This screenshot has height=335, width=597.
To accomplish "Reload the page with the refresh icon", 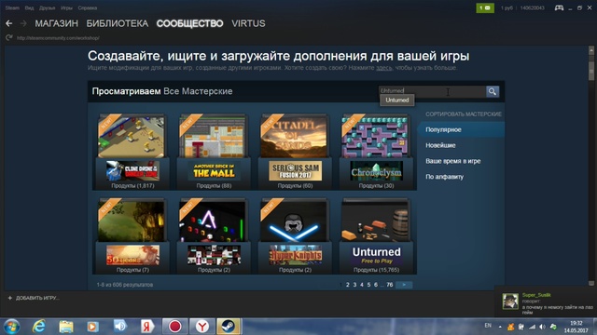I will tap(9, 37).
